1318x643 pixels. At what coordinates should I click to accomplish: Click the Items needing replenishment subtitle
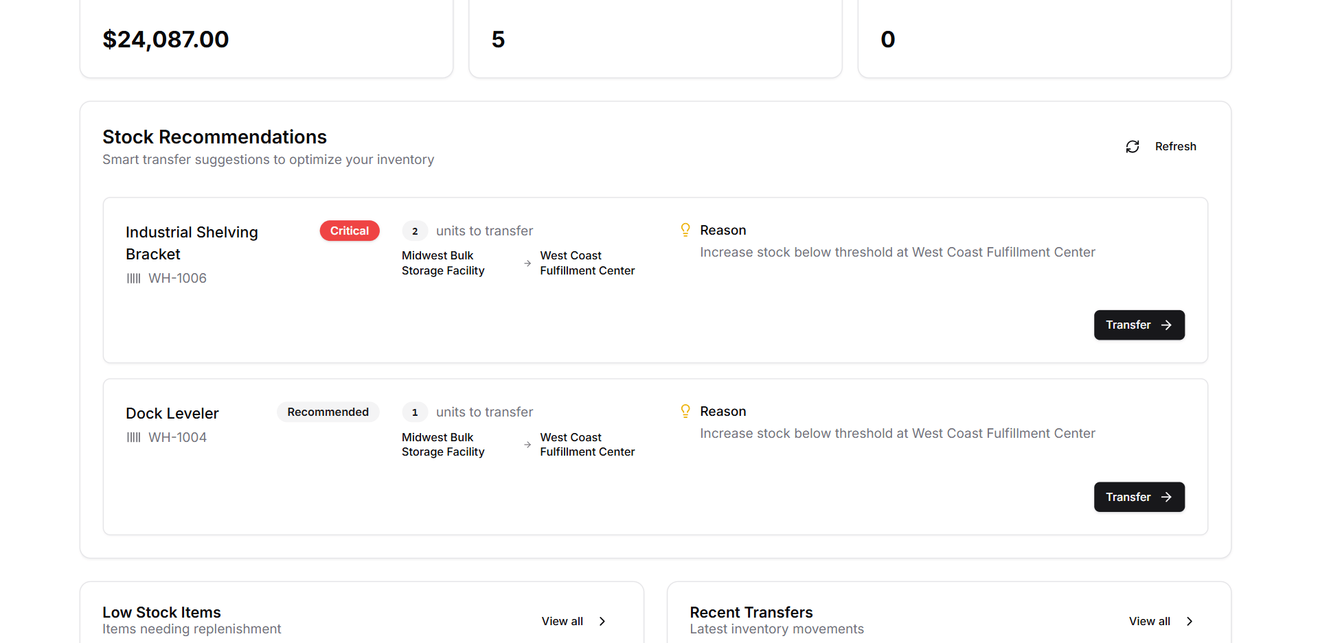(192, 629)
